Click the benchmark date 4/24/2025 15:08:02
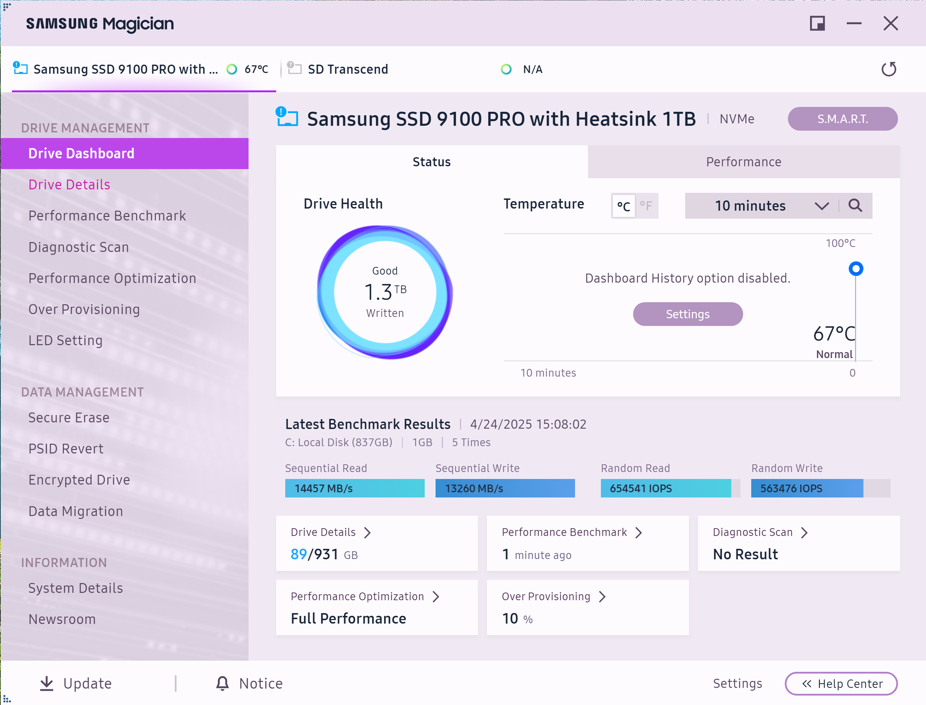926x705 pixels. pyautogui.click(x=528, y=424)
